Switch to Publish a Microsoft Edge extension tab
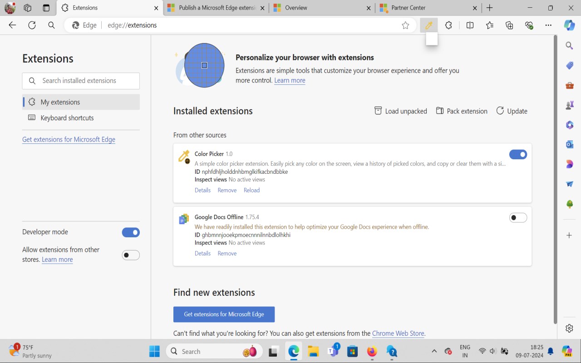This screenshot has height=363, width=581. pyautogui.click(x=216, y=8)
